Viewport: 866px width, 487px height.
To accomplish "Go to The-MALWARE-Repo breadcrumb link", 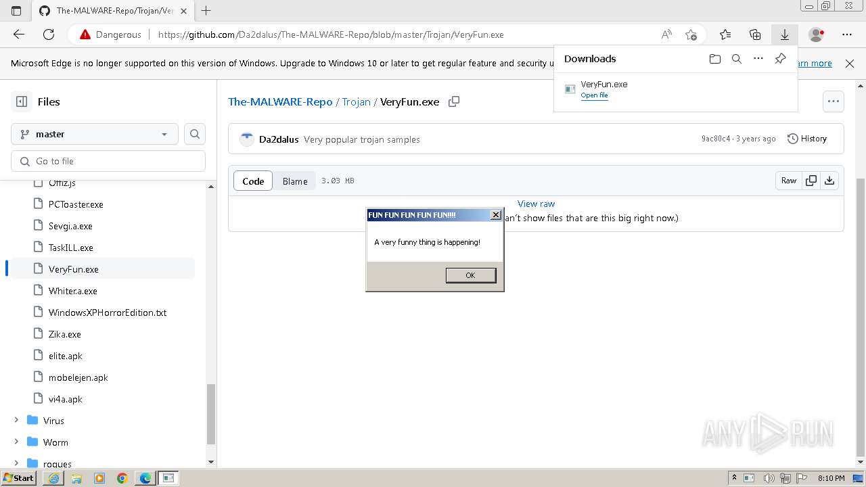I will tap(280, 101).
